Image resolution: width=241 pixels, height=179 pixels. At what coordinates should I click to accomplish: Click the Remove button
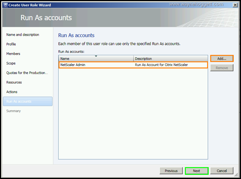[x=222, y=68]
